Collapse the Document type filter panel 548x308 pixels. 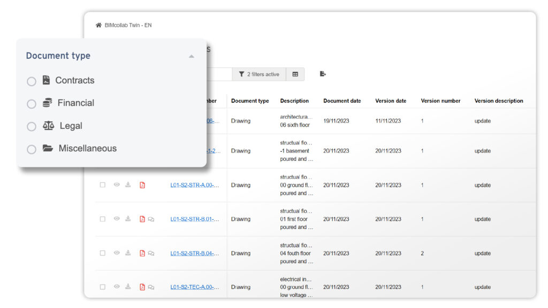191,56
